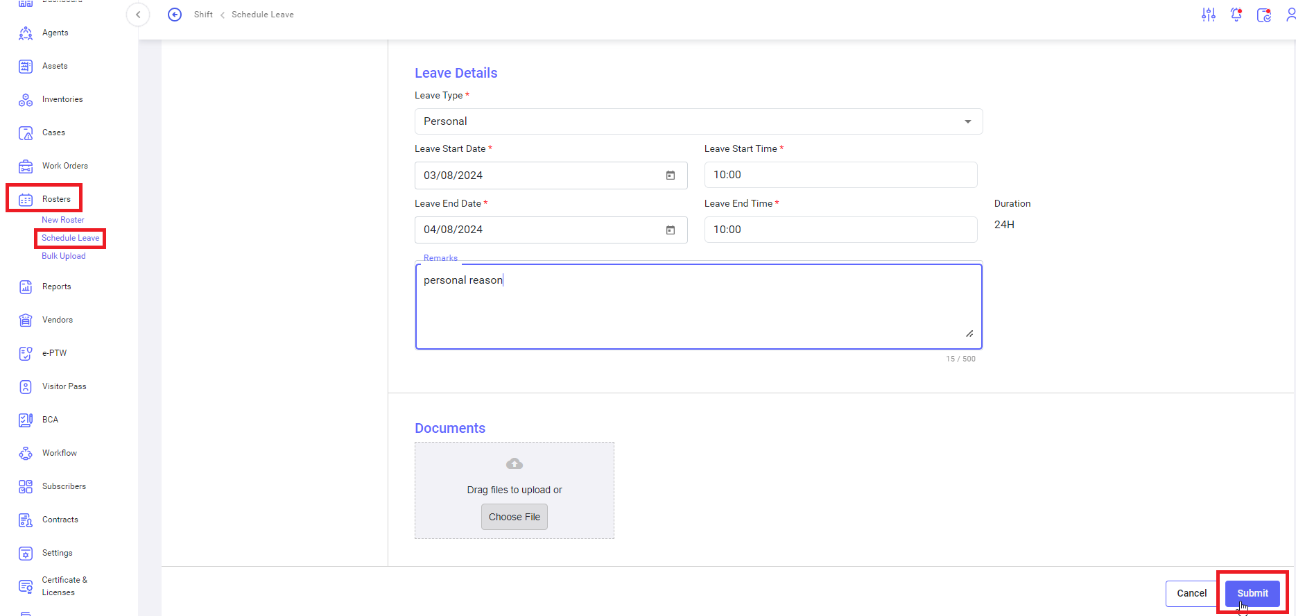
Task: Open the New Roster submenu item
Action: 63,220
